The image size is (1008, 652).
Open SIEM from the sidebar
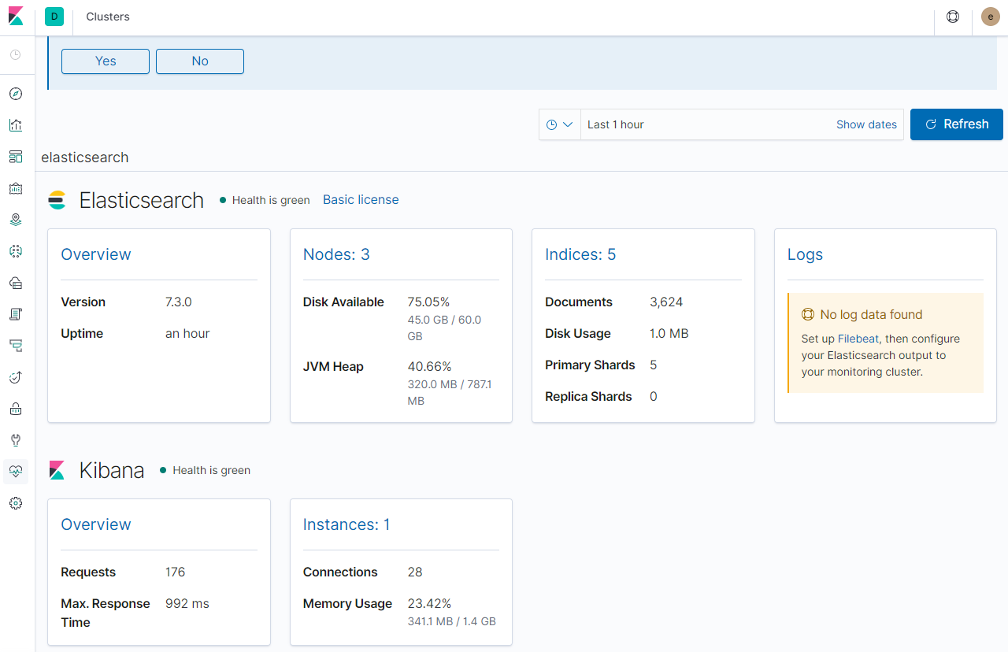16,409
